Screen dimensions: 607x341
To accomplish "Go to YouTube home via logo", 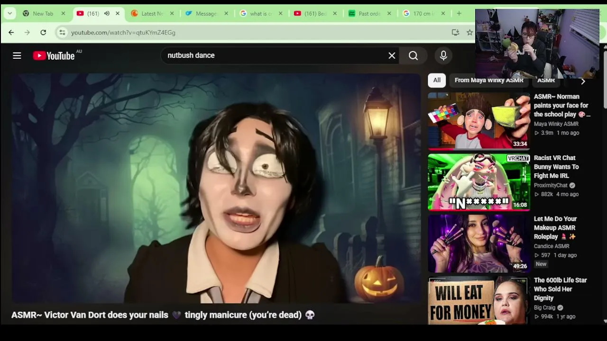I will click(54, 56).
